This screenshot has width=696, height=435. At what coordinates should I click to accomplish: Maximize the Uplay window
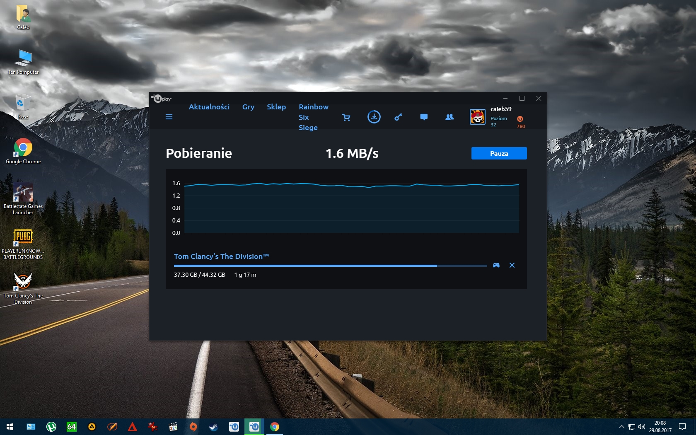coord(522,98)
